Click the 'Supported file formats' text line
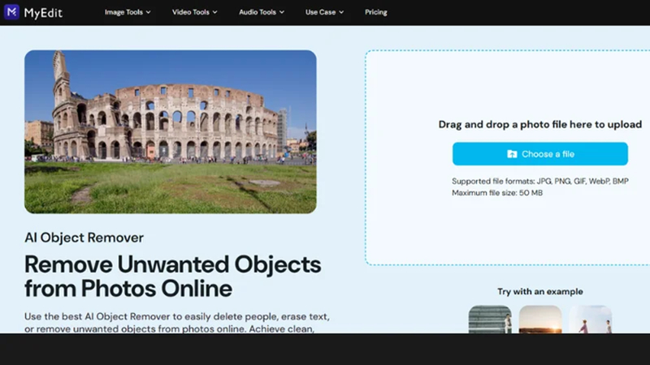 click(x=540, y=181)
